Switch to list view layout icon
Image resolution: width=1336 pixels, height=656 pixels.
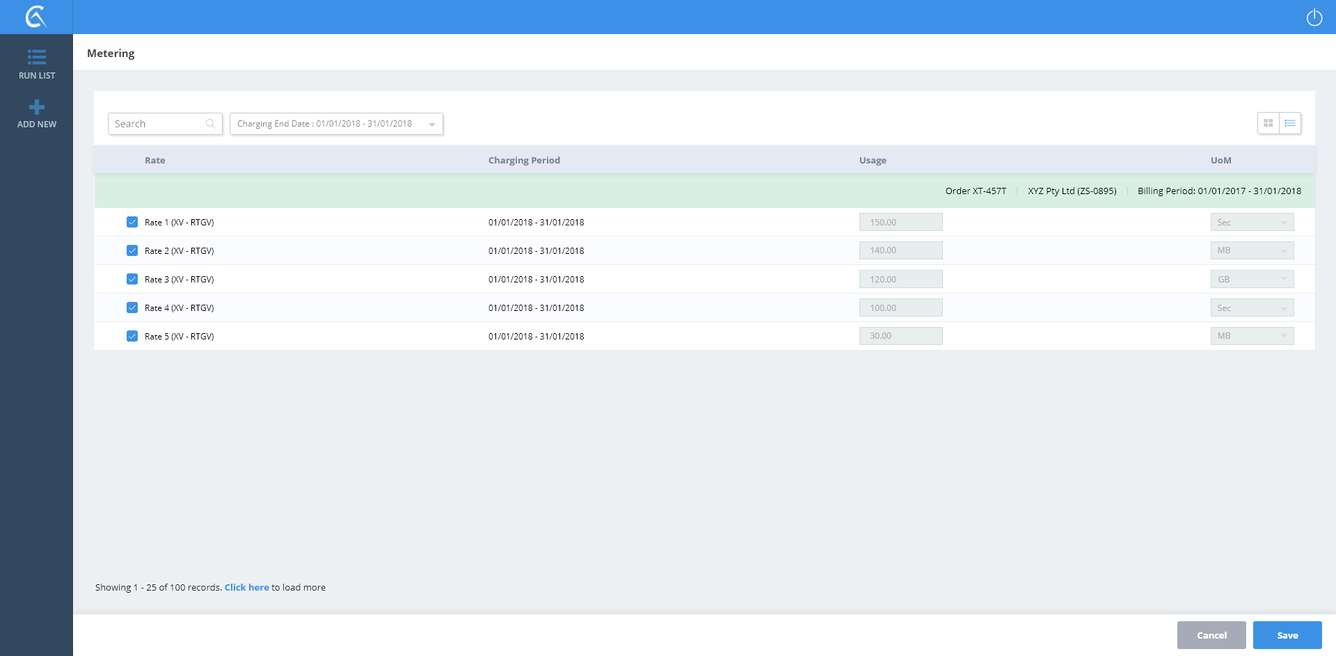pos(1289,123)
